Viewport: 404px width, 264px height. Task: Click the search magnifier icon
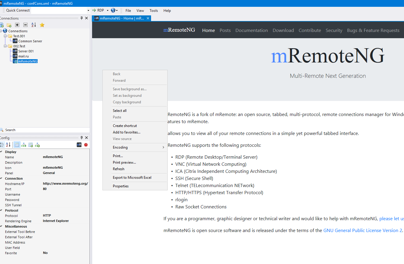[1, 130]
